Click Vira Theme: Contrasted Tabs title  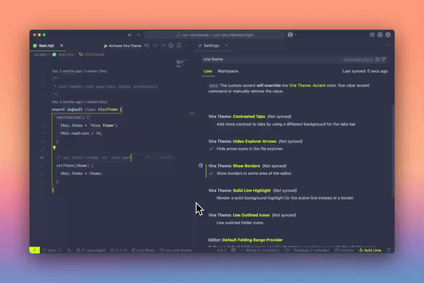click(x=237, y=117)
